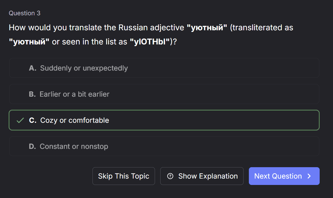Click the first bold "уютный" word in the question
Screen dimensions: 333x198
pyautogui.click(x=207, y=28)
